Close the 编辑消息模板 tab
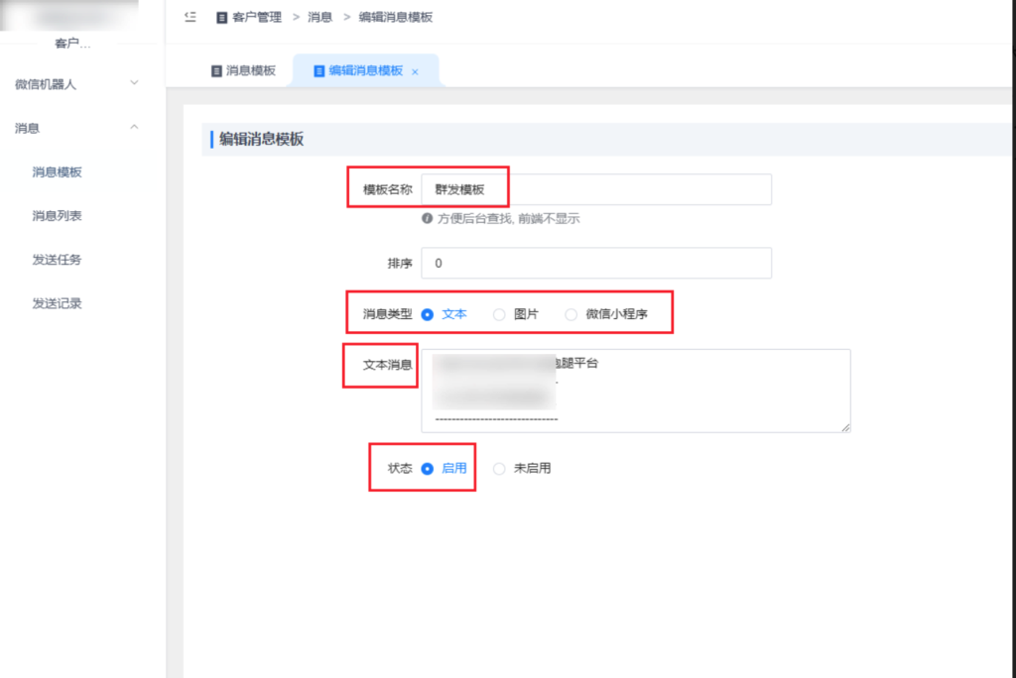1016x678 pixels. coord(415,70)
